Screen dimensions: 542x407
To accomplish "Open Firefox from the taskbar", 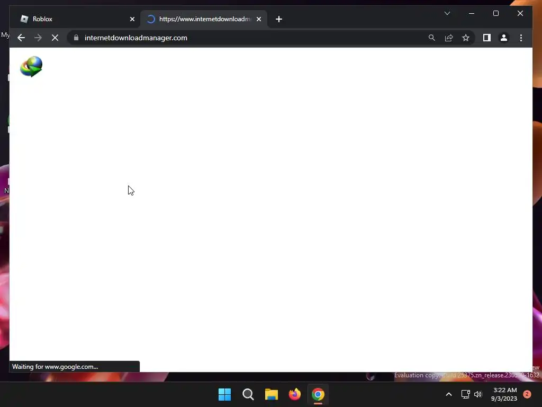I will coord(295,394).
